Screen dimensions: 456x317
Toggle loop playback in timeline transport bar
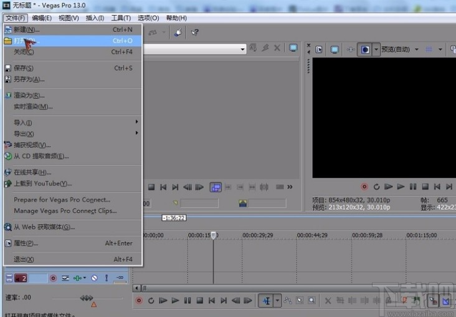coord(151,300)
